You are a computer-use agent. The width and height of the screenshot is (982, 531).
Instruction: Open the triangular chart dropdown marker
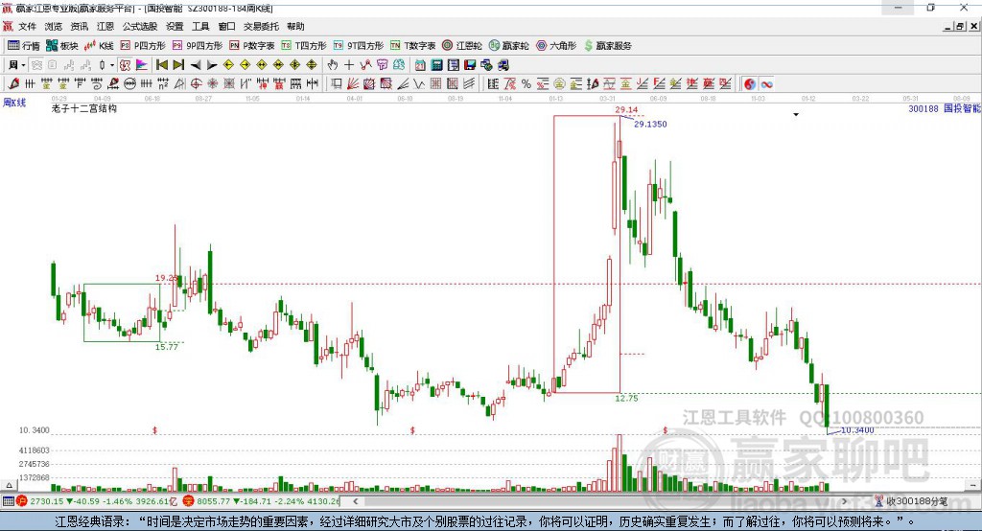point(796,115)
